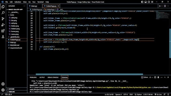
Task: Expand the Outline section
Action: point(17,89)
